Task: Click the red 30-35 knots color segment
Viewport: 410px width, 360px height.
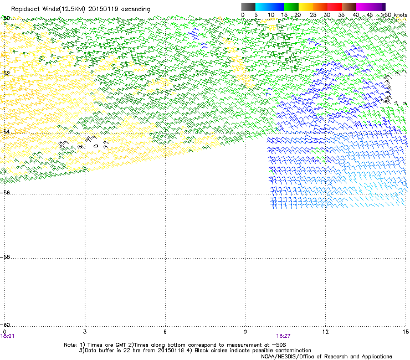Action: 335,7
